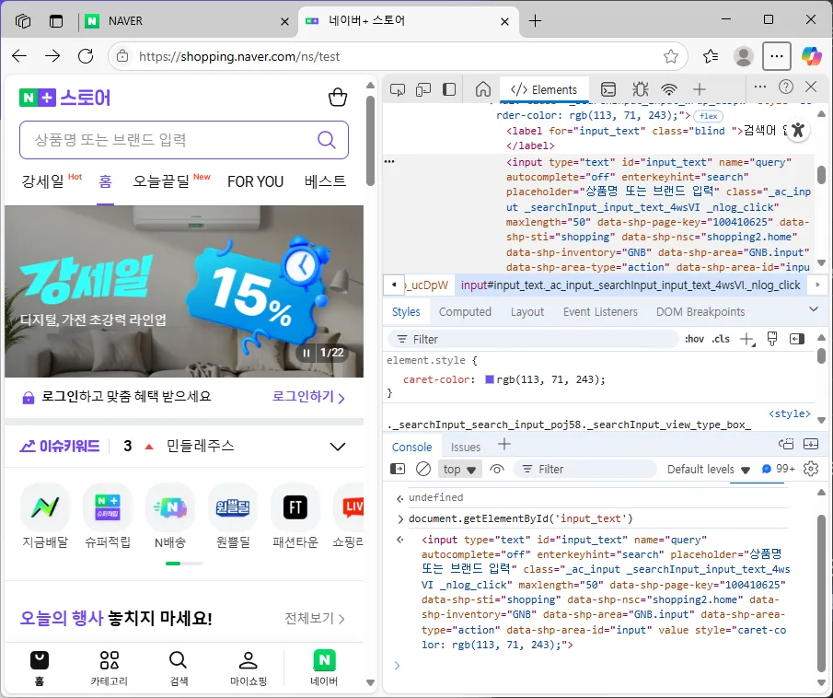Click the 전체보기 link

315,618
